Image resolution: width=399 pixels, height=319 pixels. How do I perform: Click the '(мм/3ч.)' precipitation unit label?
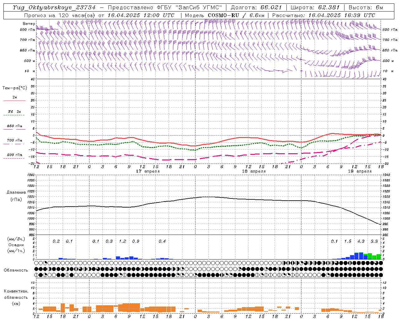tap(16, 239)
